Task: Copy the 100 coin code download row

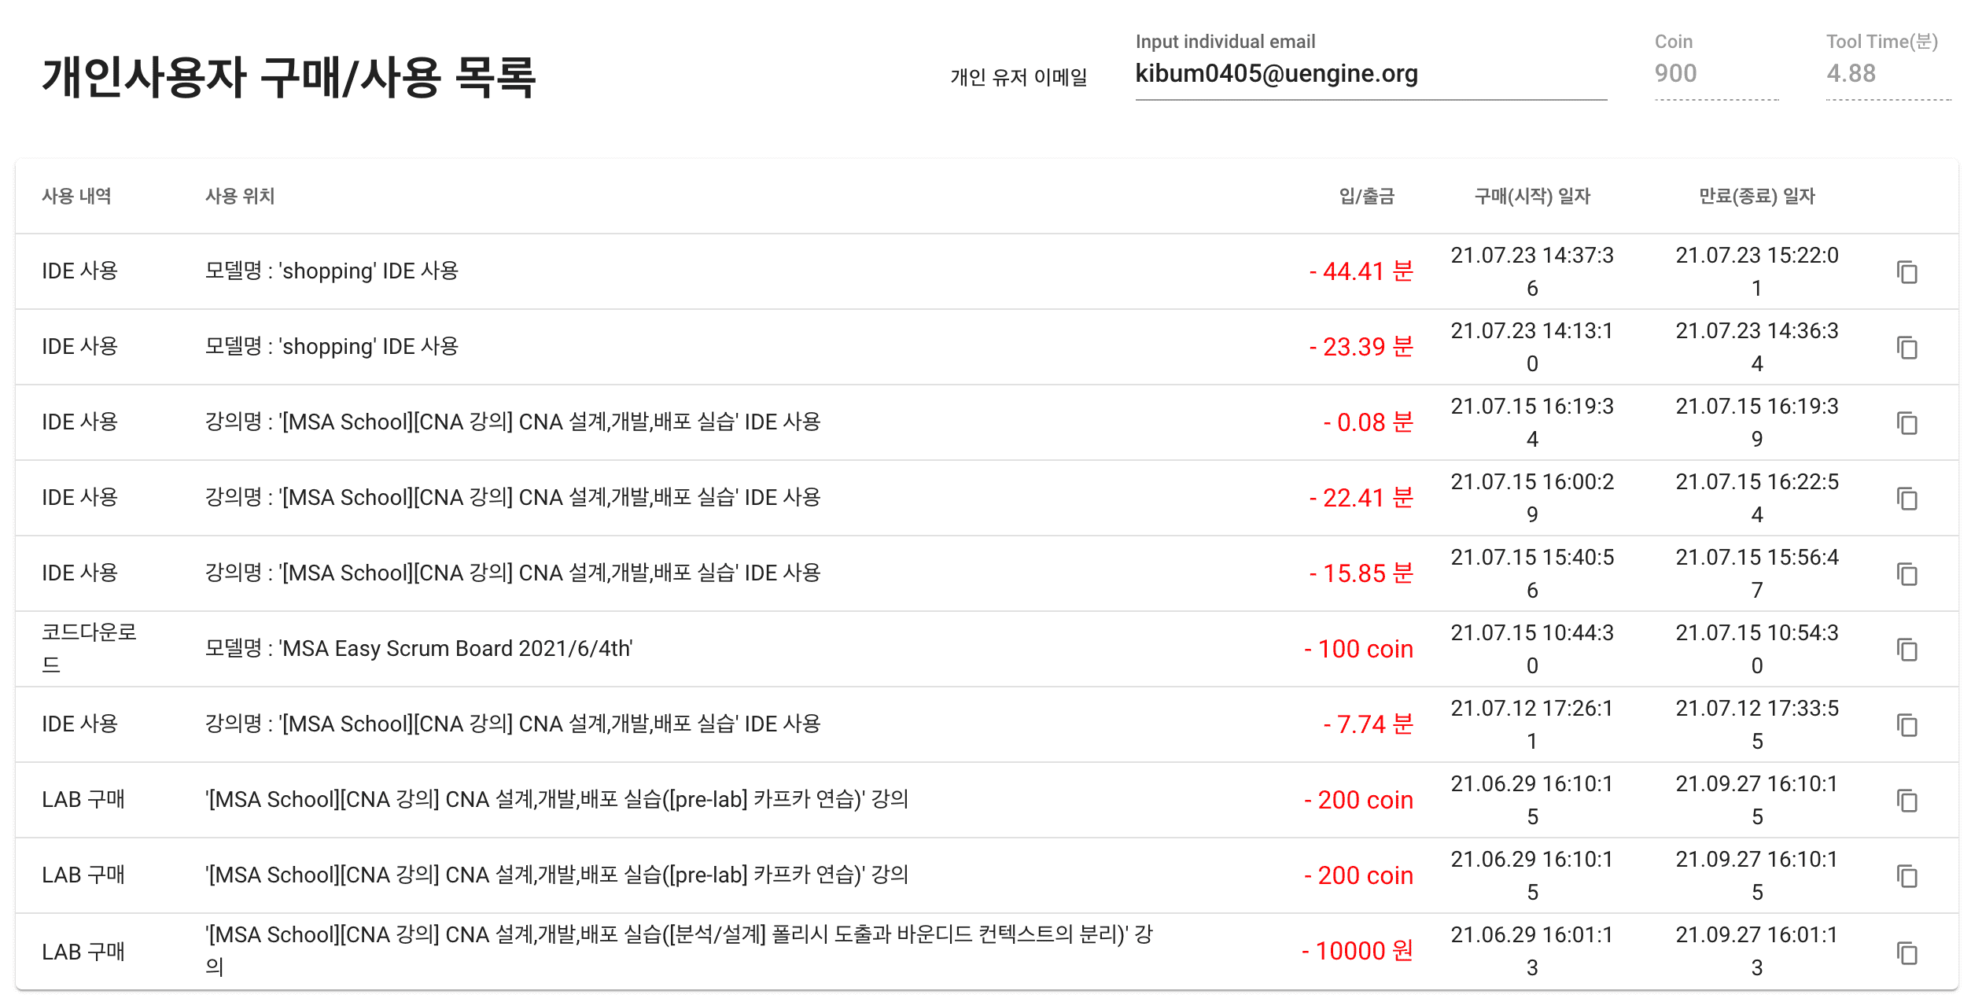Action: 1907,650
